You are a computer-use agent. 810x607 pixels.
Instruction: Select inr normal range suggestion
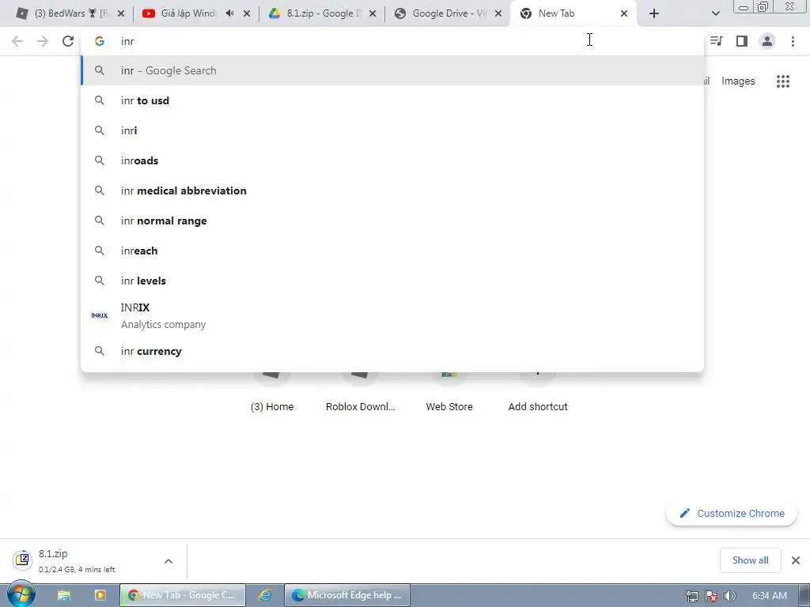(x=392, y=221)
